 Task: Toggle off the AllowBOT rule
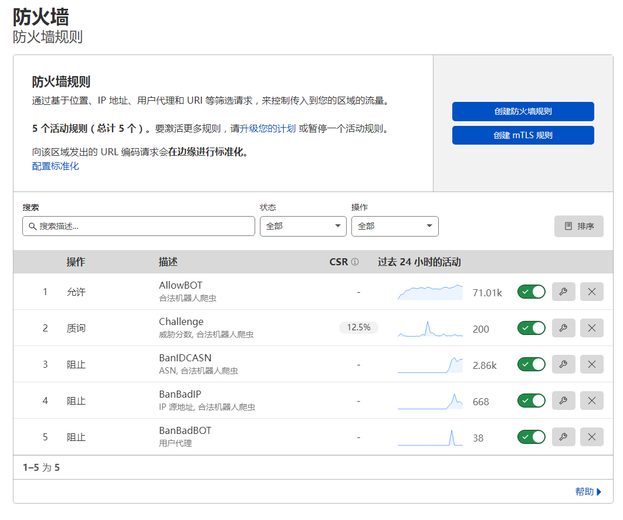point(531,292)
